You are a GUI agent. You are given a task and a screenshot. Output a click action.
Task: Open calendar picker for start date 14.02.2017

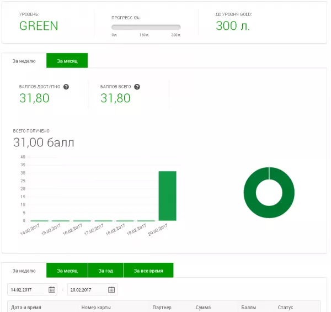coord(52,289)
